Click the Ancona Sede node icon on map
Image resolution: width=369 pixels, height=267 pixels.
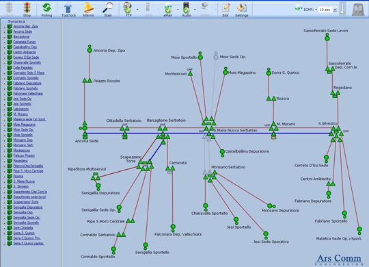pos(85,128)
